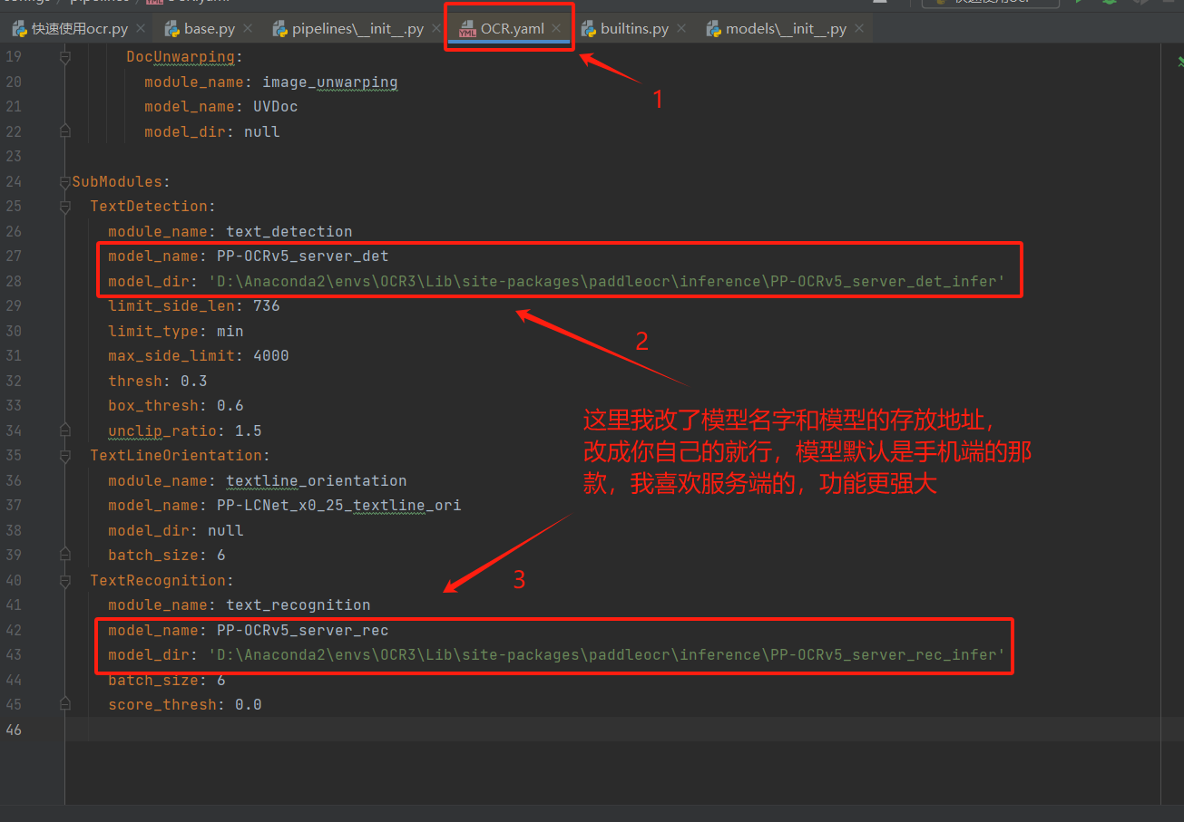Collapse the SubModules block at line 24
The height and width of the screenshot is (822, 1184).
point(64,181)
